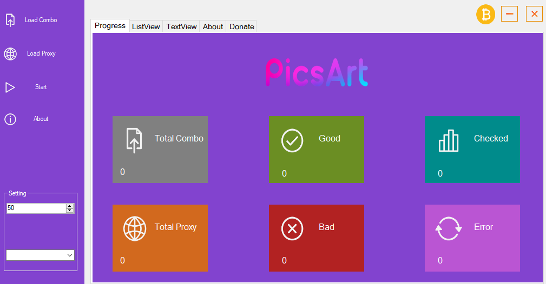This screenshot has height=284, width=546.
Task: Click the About info circle icon
Action: click(x=10, y=119)
